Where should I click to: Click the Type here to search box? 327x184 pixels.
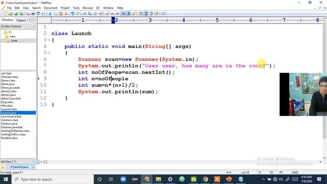point(53,179)
